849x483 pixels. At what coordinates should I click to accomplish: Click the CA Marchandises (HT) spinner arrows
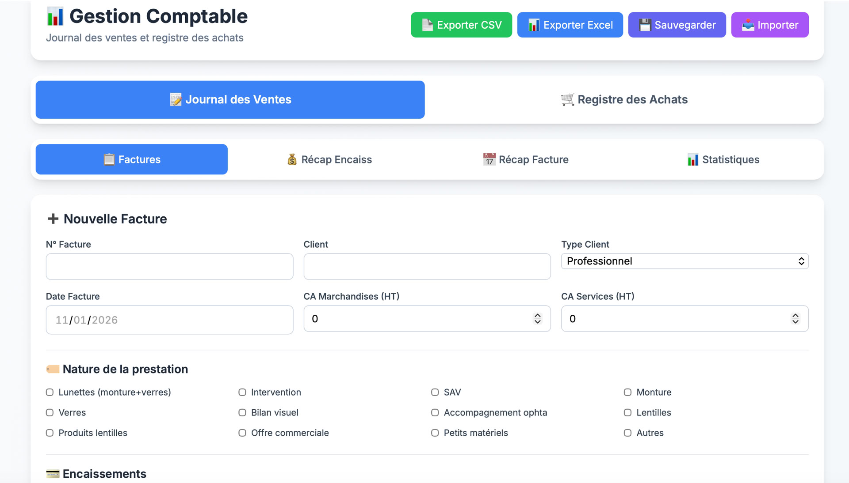tap(537, 319)
